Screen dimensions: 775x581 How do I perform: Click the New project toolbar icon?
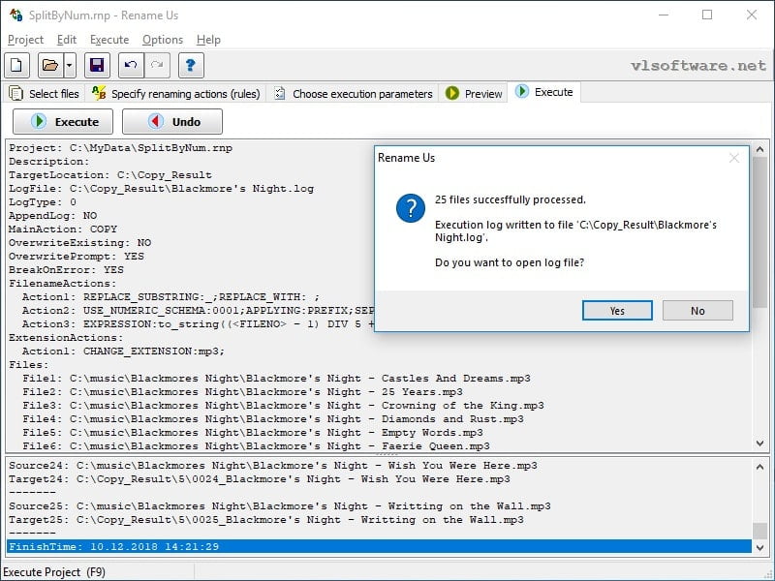coord(16,65)
